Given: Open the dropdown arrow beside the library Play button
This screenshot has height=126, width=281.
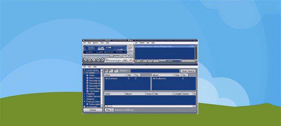Looking at the screenshot, I should coord(113,110).
